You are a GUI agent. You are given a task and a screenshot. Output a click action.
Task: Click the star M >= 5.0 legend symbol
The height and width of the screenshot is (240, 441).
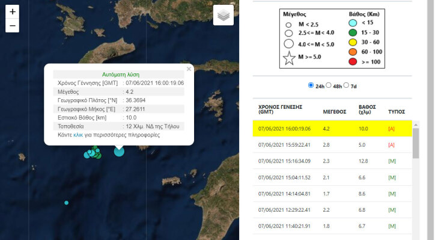coord(289,58)
